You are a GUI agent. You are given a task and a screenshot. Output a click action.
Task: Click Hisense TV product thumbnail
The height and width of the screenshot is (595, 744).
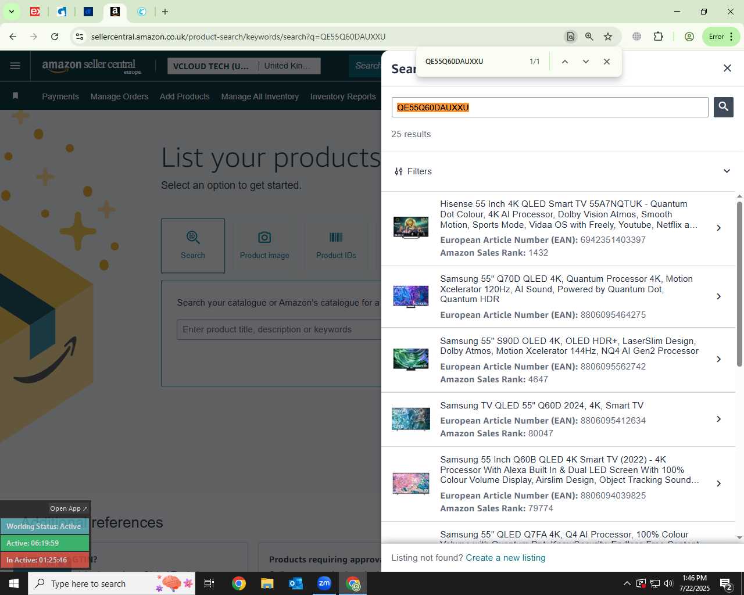(411, 228)
